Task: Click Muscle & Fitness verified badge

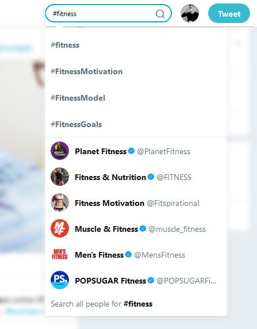Action: click(x=143, y=228)
